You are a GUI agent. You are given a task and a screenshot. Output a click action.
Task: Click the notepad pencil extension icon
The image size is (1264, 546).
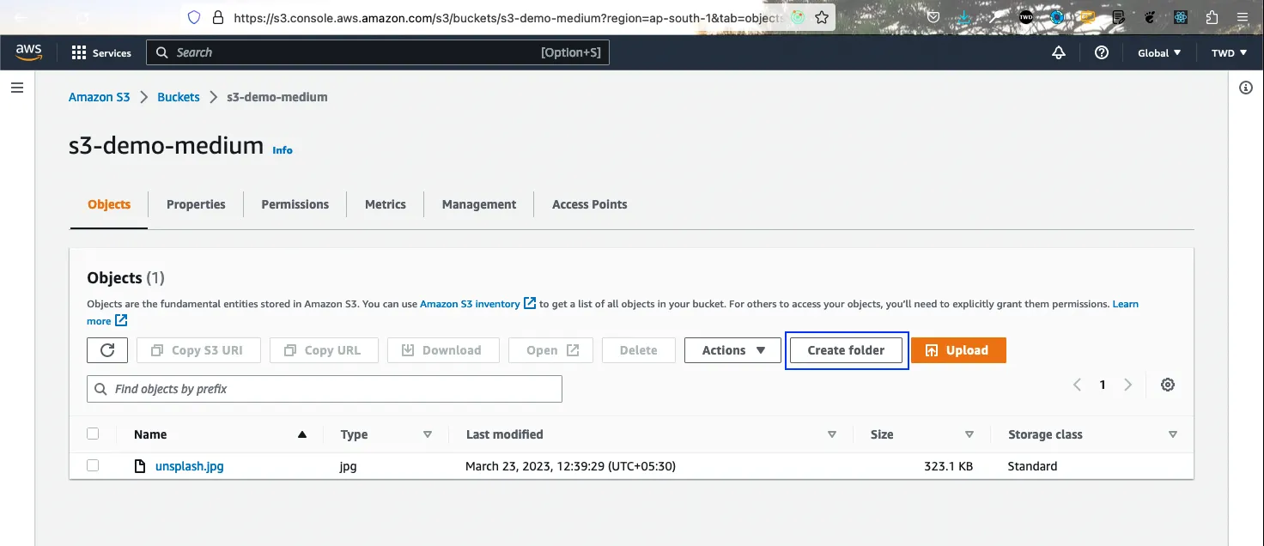1119,17
